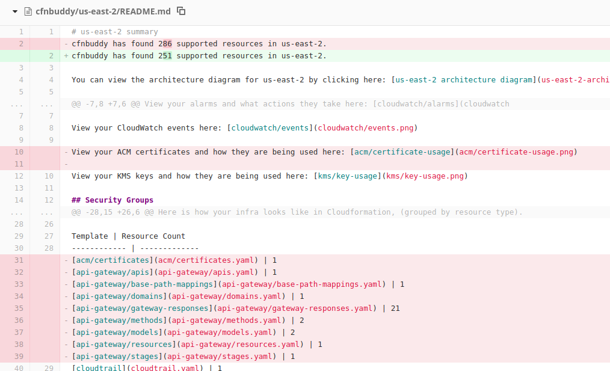Click 'api-gateway/resources.yaml' path text
The height and width of the screenshot is (371, 610).
pyautogui.click(x=240, y=345)
